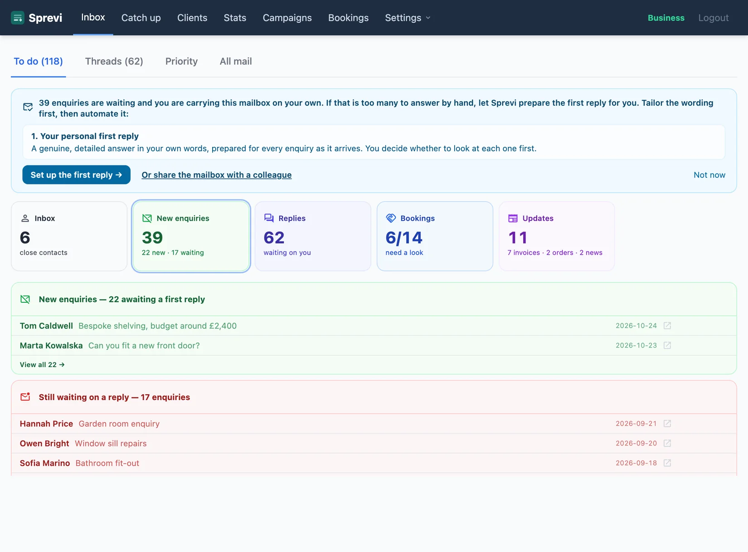This screenshot has height=552, width=748.
Task: Navigate to Bookings in top nav
Action: pyautogui.click(x=348, y=18)
